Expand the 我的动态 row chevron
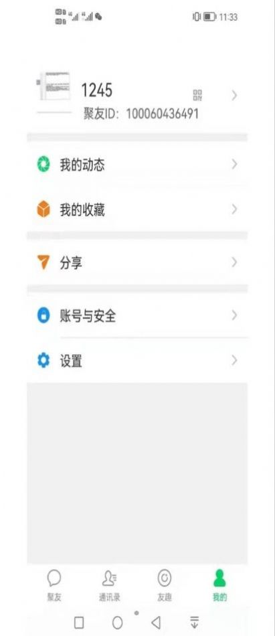 [234, 164]
